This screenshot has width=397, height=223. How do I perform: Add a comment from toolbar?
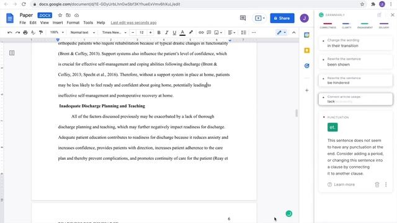tap(209, 32)
